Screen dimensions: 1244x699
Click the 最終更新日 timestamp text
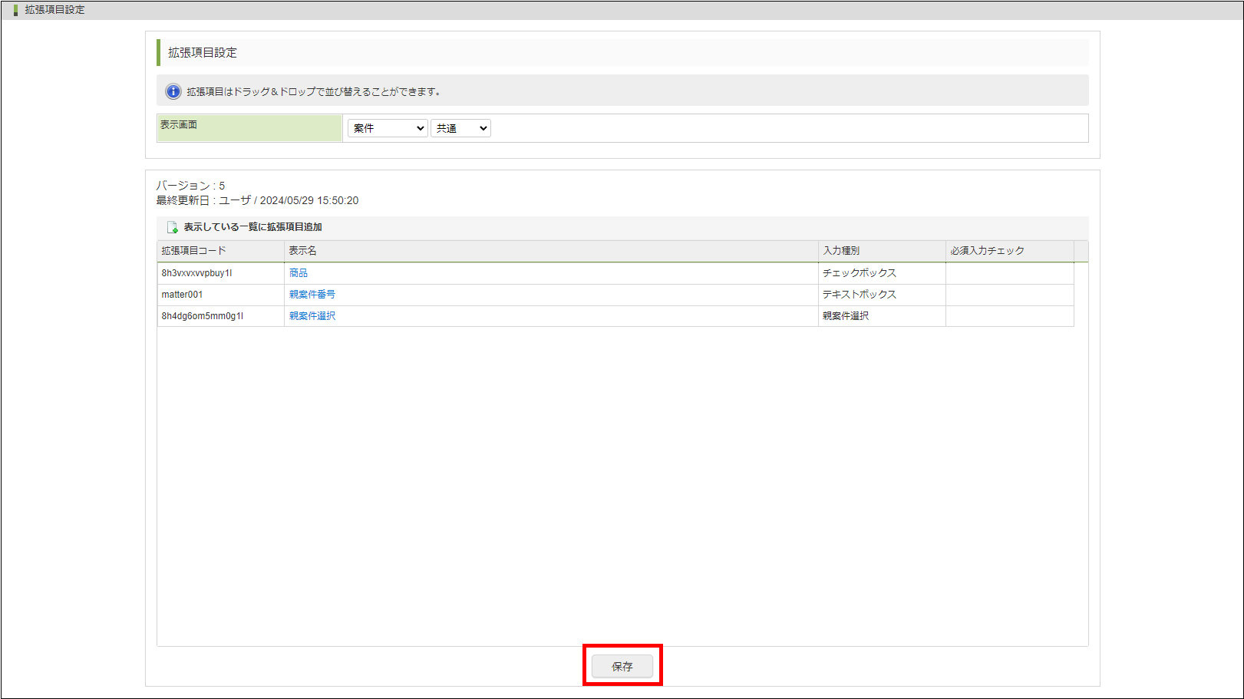258,200
